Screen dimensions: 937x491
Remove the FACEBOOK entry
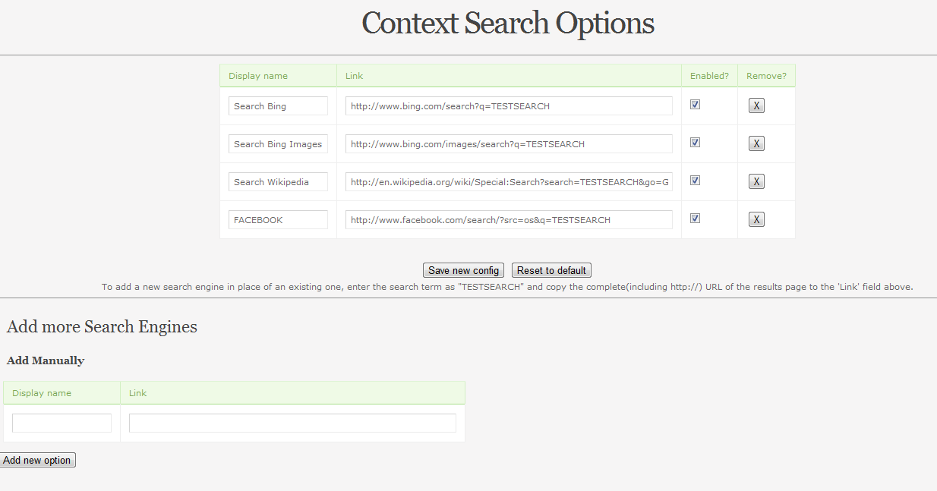756,219
